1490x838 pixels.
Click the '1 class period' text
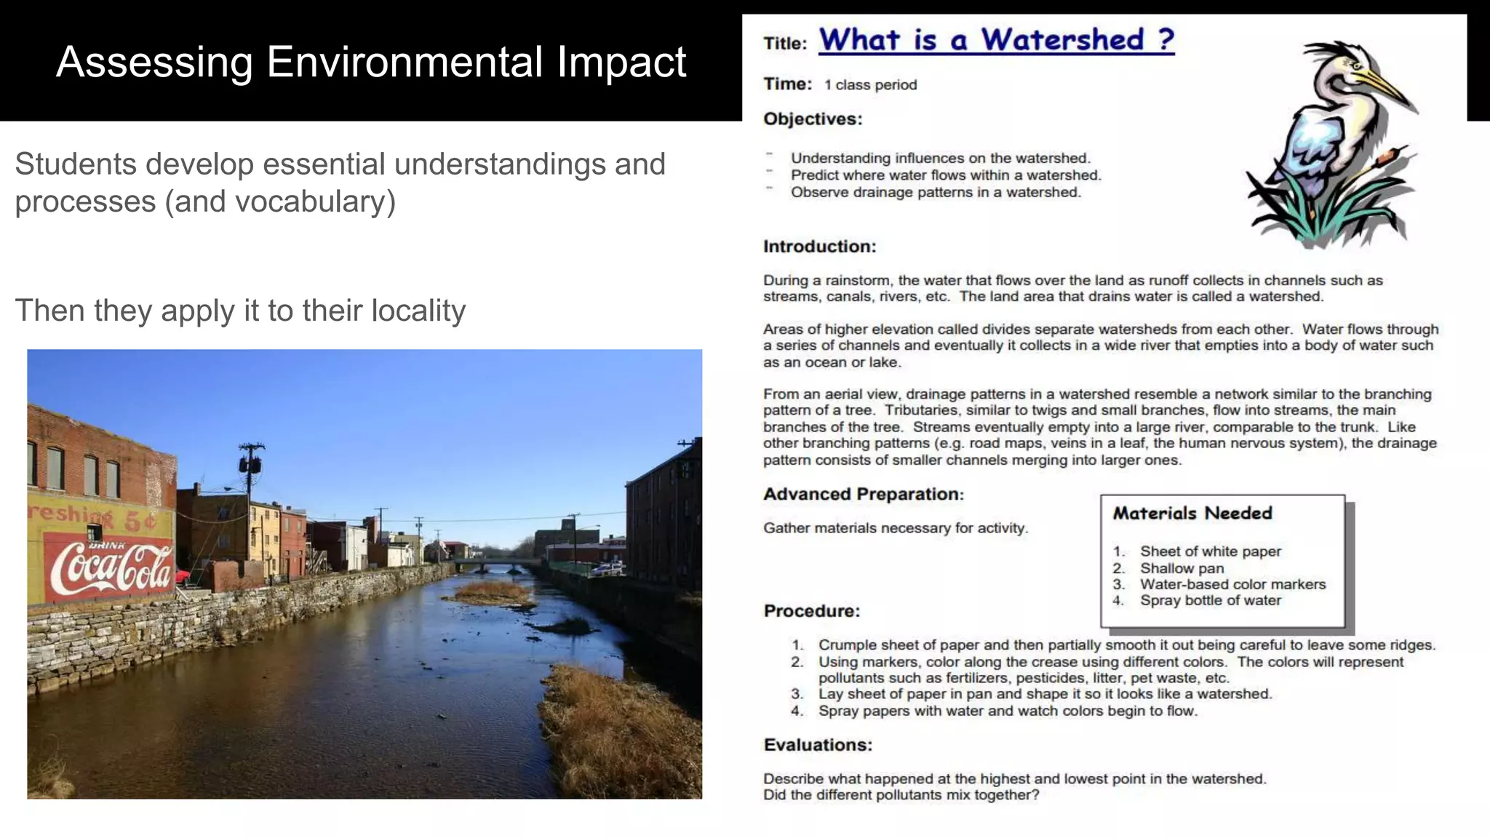click(x=870, y=85)
